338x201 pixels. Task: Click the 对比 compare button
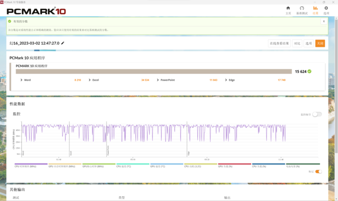297,43
